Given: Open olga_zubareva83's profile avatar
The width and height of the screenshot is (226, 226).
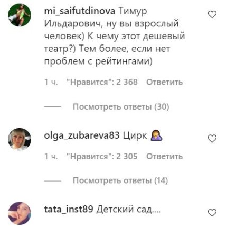Looking at the screenshot, I should pyautogui.click(x=20, y=139).
